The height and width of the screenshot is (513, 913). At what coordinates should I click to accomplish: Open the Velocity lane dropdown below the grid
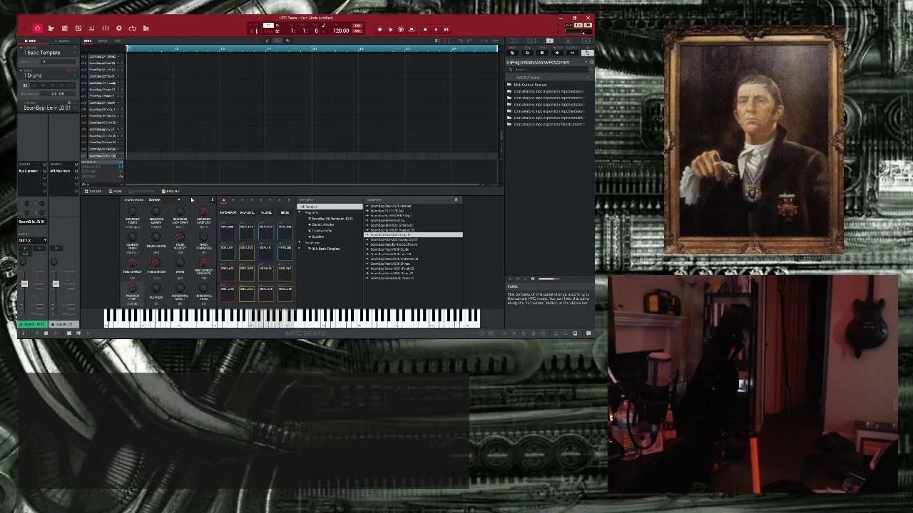click(102, 162)
